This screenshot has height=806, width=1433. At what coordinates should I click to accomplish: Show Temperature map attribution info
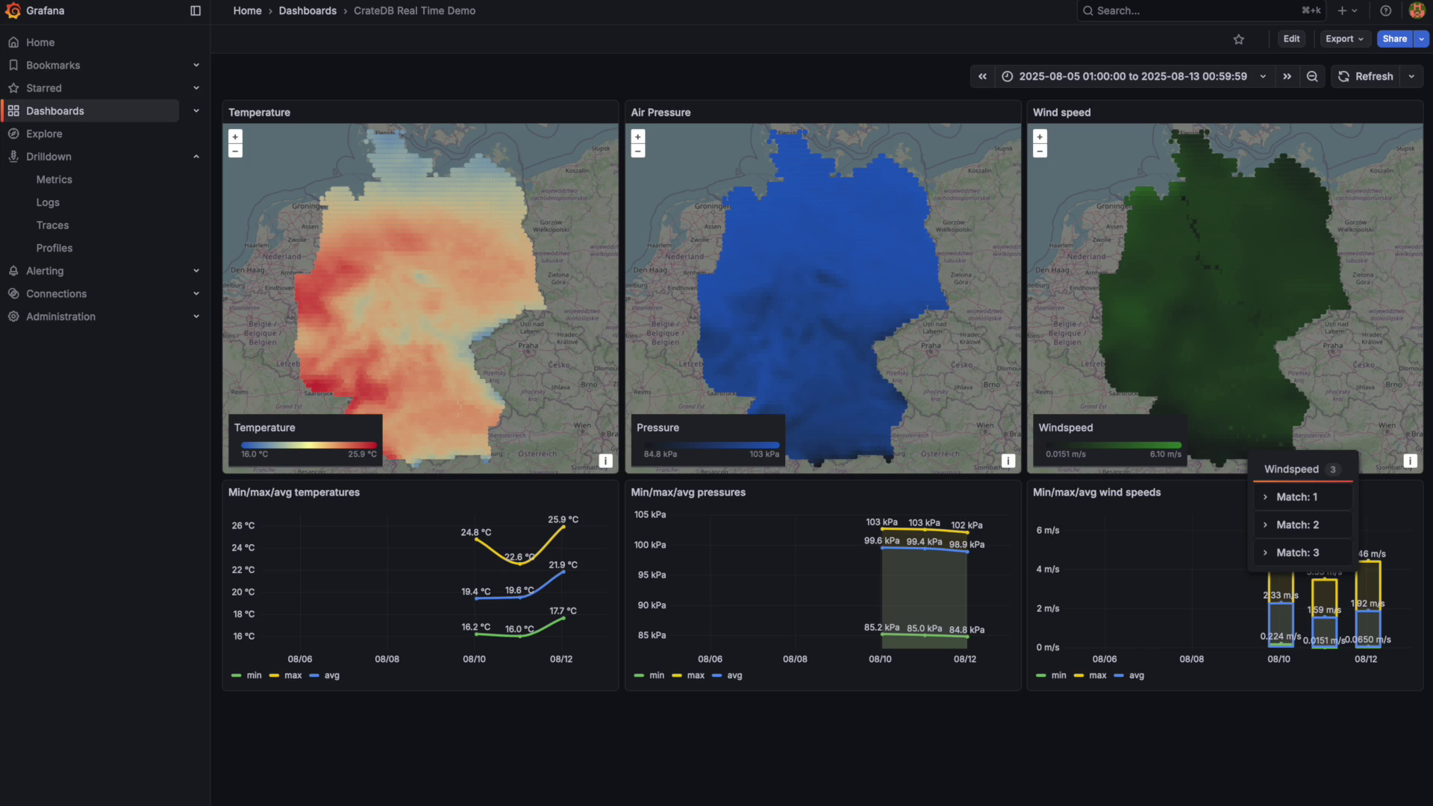606,460
